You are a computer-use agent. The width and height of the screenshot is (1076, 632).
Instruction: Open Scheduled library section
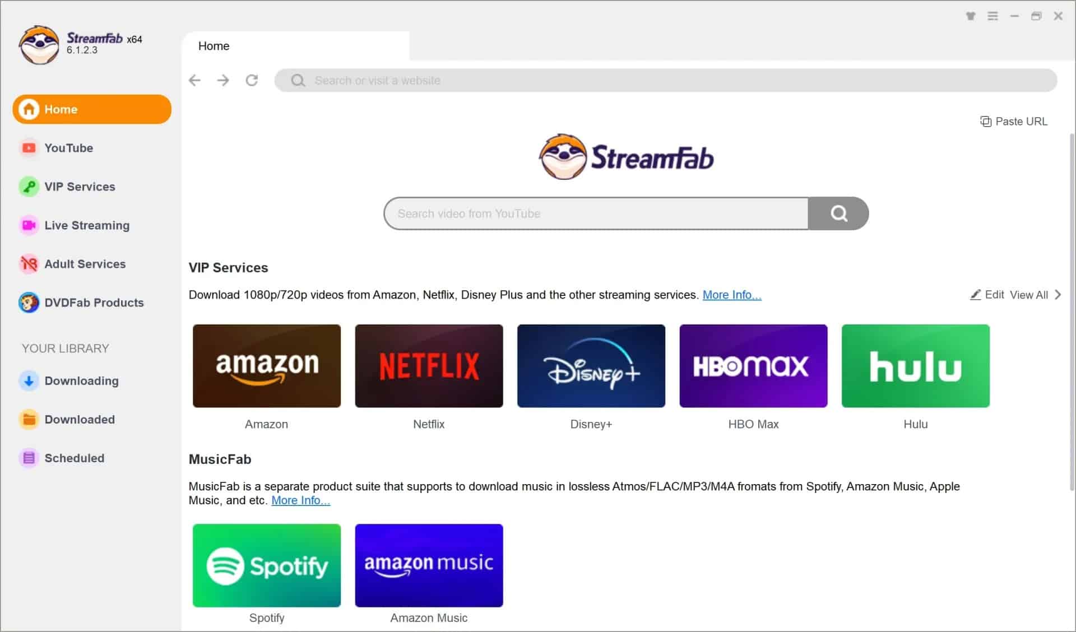[73, 458]
